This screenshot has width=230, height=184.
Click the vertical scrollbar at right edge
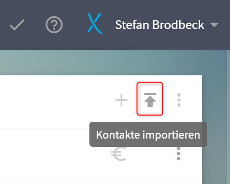(x=229, y=117)
